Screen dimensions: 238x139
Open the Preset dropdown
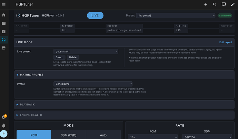tap(176, 15)
